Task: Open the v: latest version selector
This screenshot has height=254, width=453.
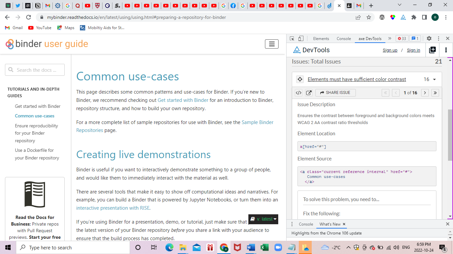Action: tap(263, 219)
